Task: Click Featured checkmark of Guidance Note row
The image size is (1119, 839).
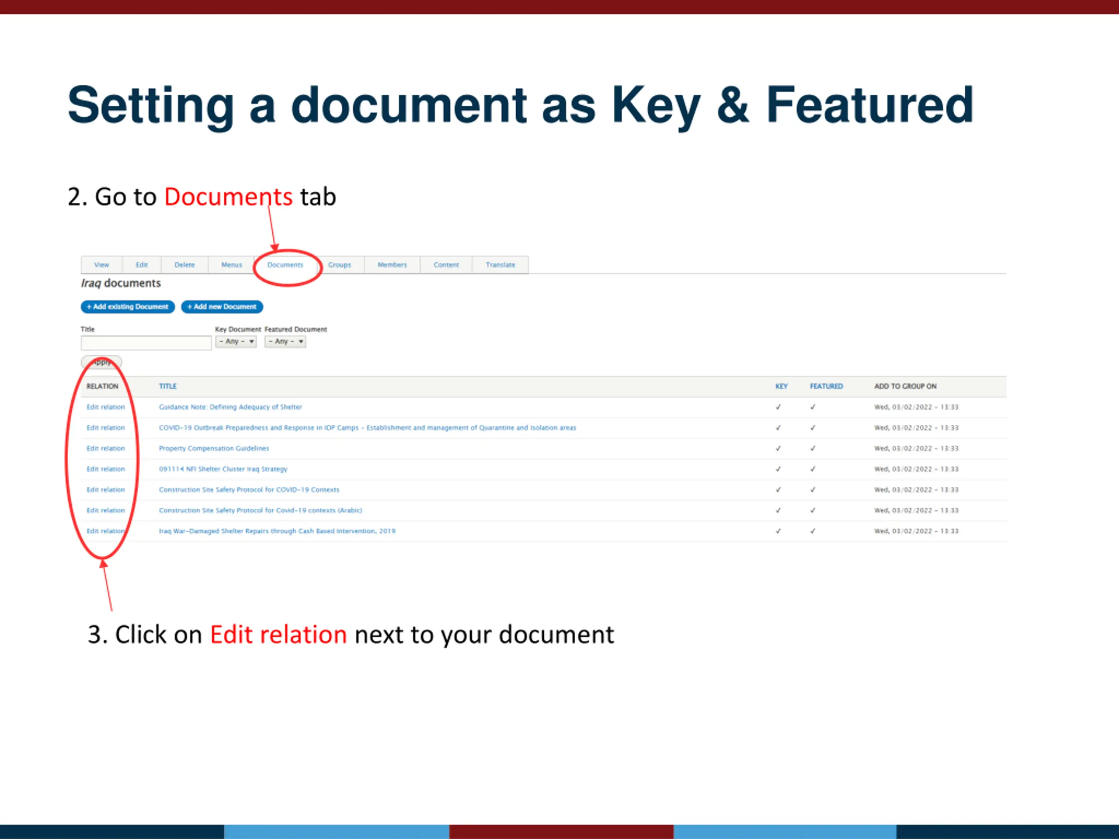Action: pyautogui.click(x=813, y=406)
